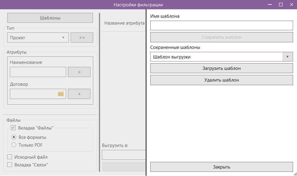Maximize the Настройки фильтрации window
Image resolution: width=297 pixels, height=176 pixels.
(281, 4)
